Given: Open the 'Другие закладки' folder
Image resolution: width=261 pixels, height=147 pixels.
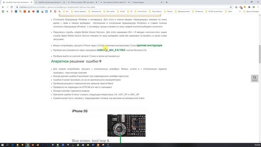Looking at the screenshot, I should pyautogui.click(x=251, y=11).
